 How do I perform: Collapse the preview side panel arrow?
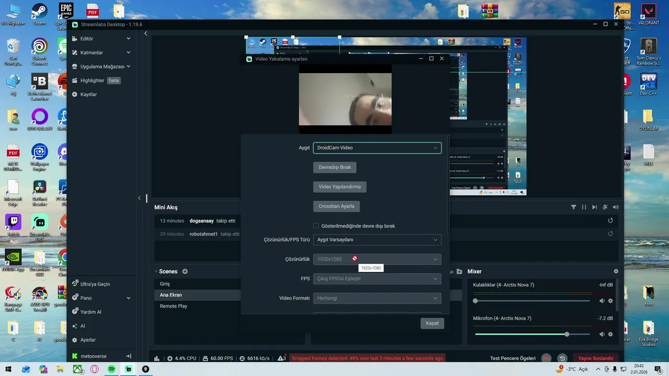click(x=140, y=198)
